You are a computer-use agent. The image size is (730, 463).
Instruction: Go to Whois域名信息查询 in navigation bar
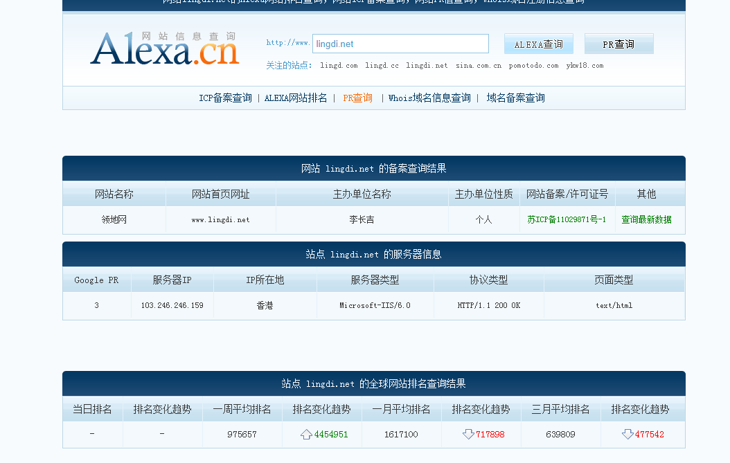click(x=429, y=98)
